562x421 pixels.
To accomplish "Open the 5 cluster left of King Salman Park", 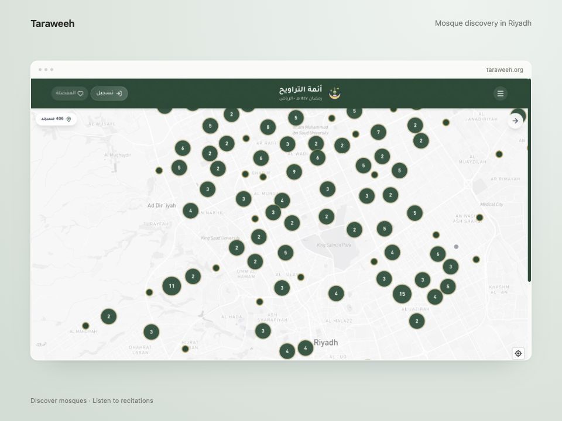I will (x=286, y=253).
